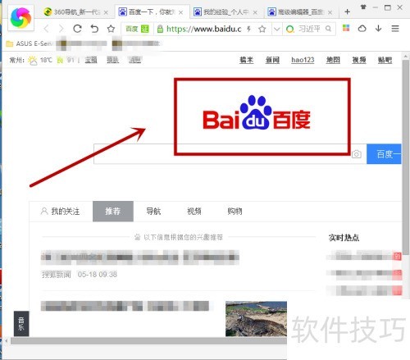Open the downloads arrow icon
Viewport: 410px width, 360px height.
tap(379, 28)
